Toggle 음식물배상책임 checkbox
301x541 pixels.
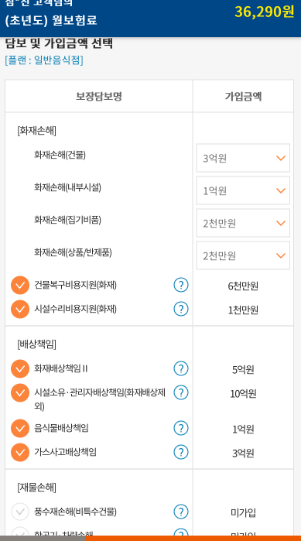tap(20, 429)
